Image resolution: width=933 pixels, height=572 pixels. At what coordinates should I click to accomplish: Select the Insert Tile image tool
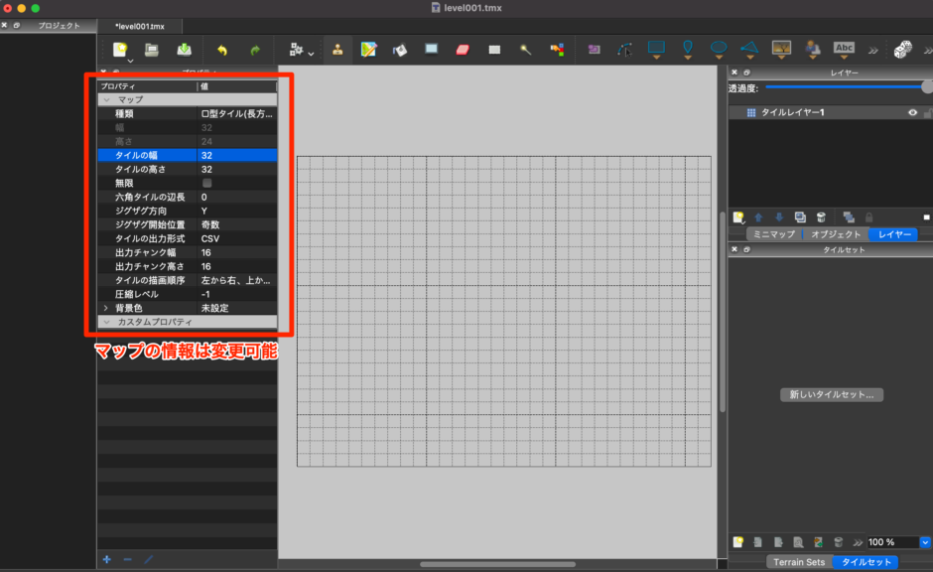[x=781, y=50]
